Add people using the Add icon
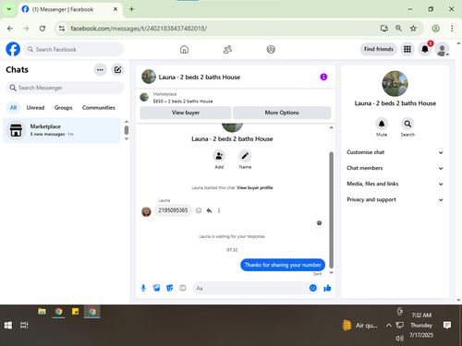This screenshot has height=346, width=462. 219,156
